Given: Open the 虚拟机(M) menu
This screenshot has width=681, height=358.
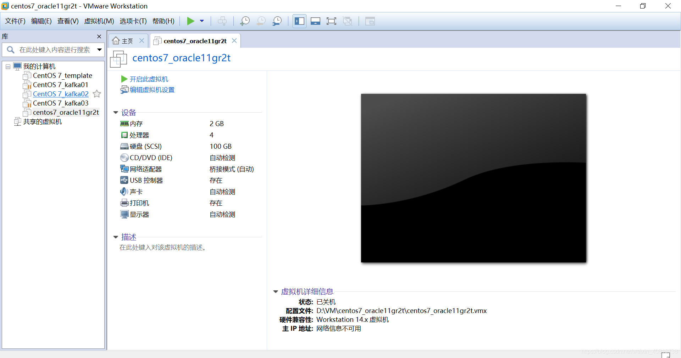Looking at the screenshot, I should (x=99, y=21).
